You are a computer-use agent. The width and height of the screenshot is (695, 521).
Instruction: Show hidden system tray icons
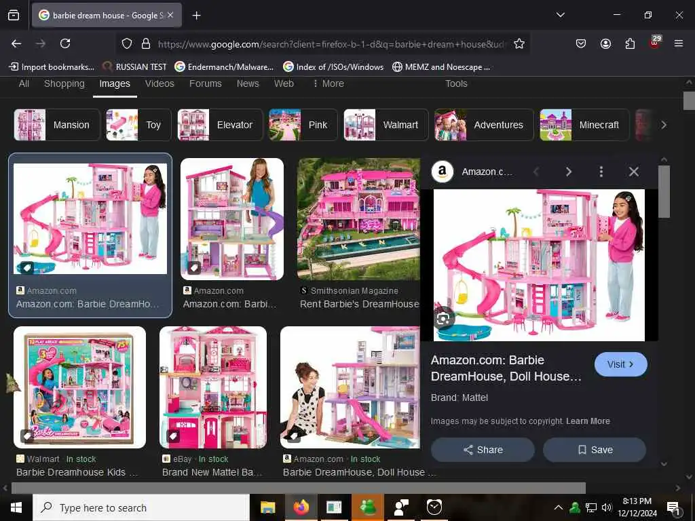click(559, 507)
